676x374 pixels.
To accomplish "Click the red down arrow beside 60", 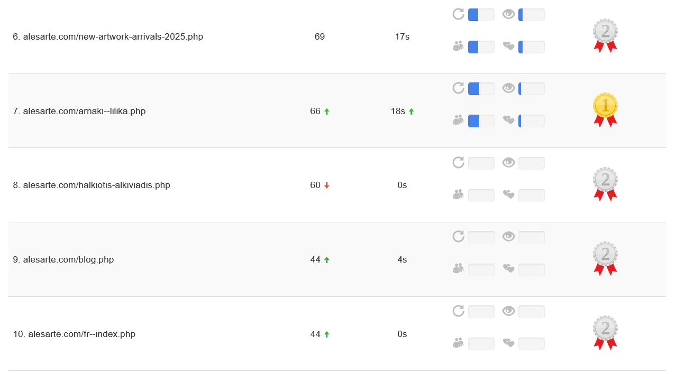I will click(x=327, y=185).
